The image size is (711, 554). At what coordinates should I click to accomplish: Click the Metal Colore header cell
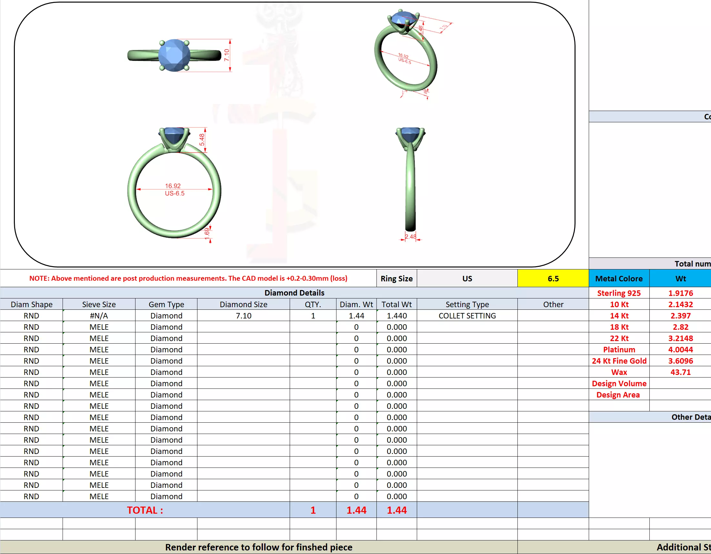pyautogui.click(x=618, y=278)
